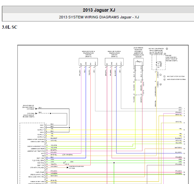This screenshot has width=194, height=184.
Task: Click PPL/ORG wire color label at pin 21
Action: click(x=54, y=171)
